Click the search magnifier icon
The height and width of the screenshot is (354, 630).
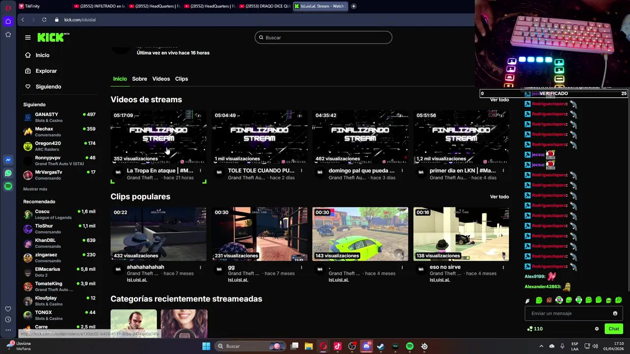coord(260,37)
